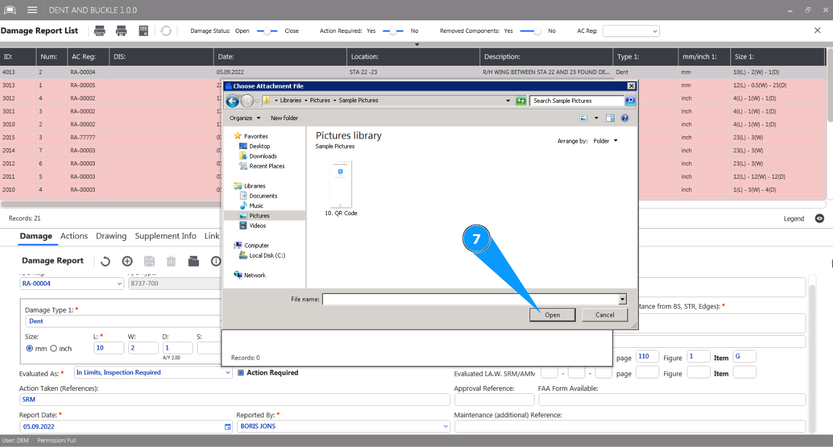The width and height of the screenshot is (833, 447).
Task: Click the refresh icon beside Damage Report
Action: point(105,261)
